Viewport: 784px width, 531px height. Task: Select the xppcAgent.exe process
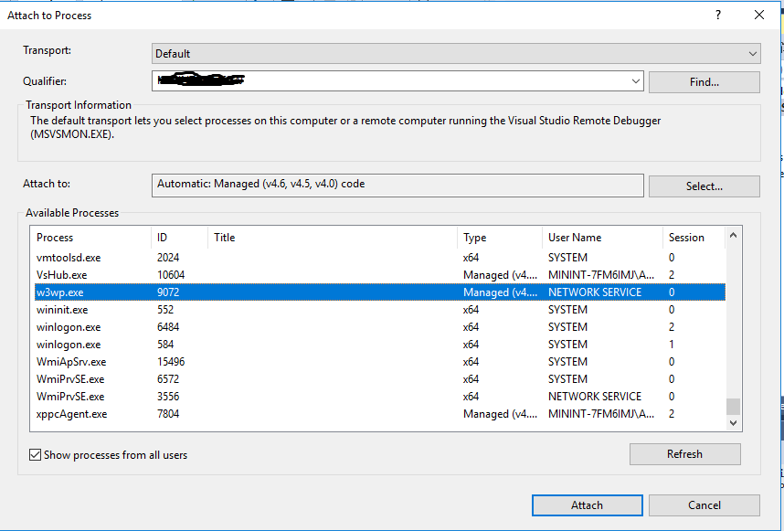click(x=274, y=413)
